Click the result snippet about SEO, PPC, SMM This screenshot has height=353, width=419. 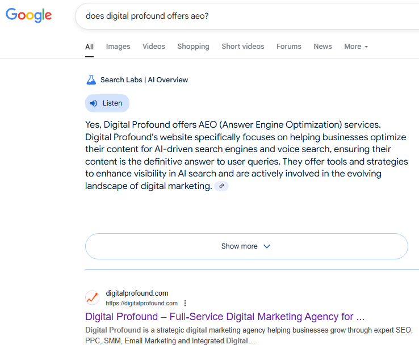pos(249,335)
